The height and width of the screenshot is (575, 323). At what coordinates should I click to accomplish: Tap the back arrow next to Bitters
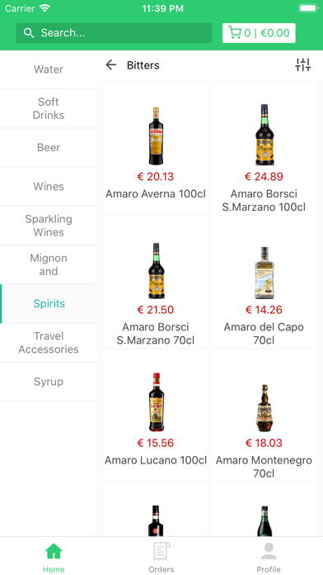tap(111, 65)
